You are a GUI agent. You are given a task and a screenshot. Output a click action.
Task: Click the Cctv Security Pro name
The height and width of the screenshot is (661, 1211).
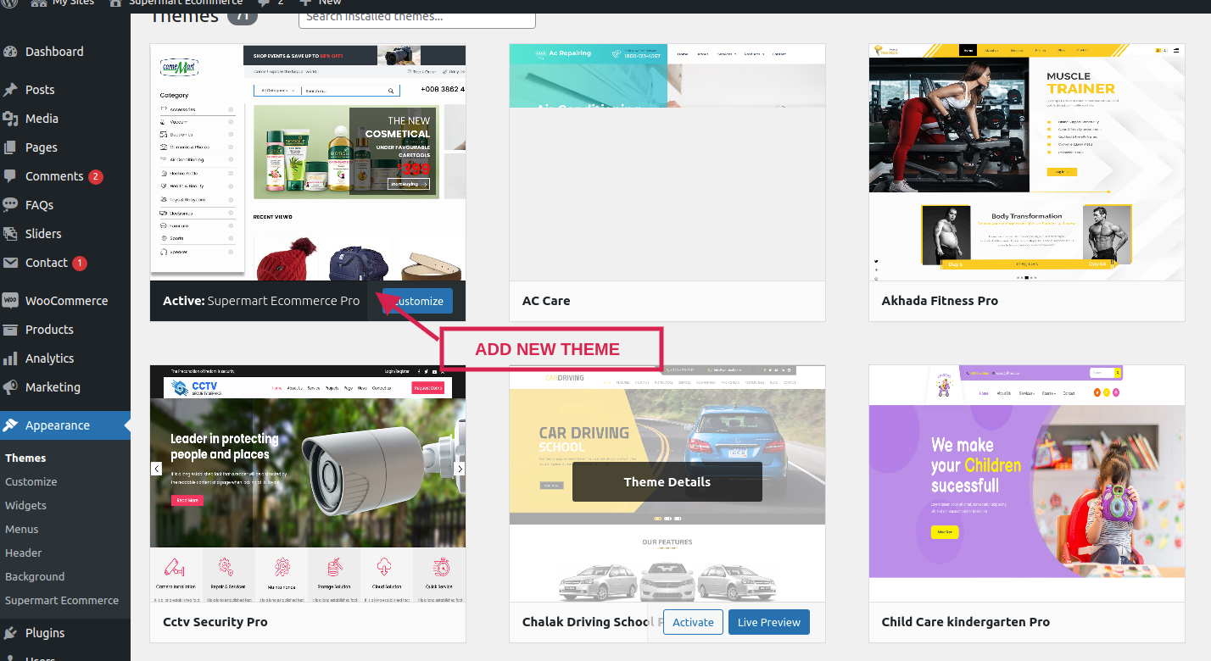[215, 622]
